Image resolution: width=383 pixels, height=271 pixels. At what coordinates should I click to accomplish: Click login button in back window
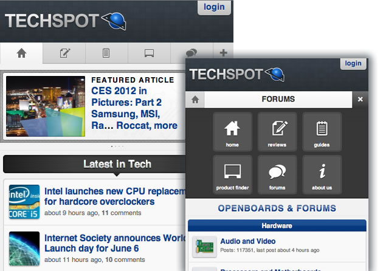click(214, 7)
